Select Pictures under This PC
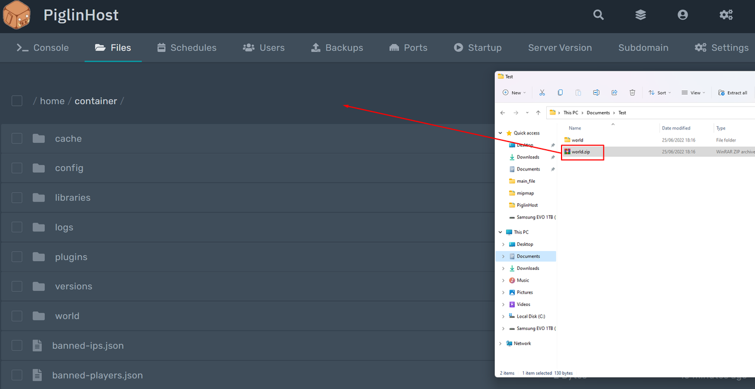Screen dimensions: 755x389 click(525, 292)
